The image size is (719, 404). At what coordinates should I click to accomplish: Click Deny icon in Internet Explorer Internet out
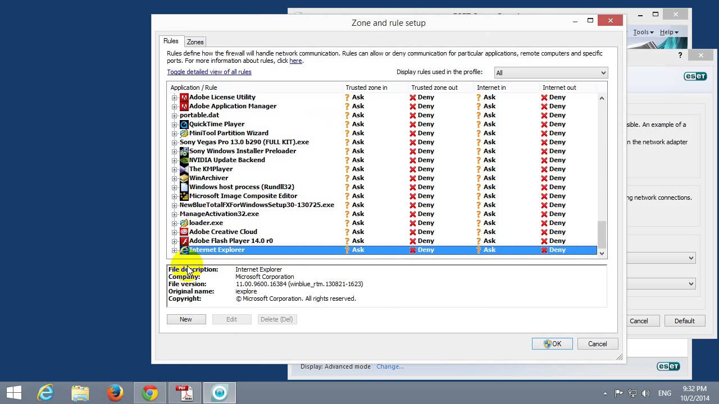coord(544,250)
